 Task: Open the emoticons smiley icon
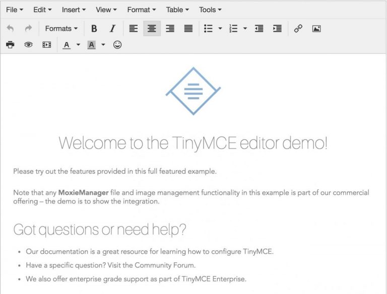click(117, 45)
